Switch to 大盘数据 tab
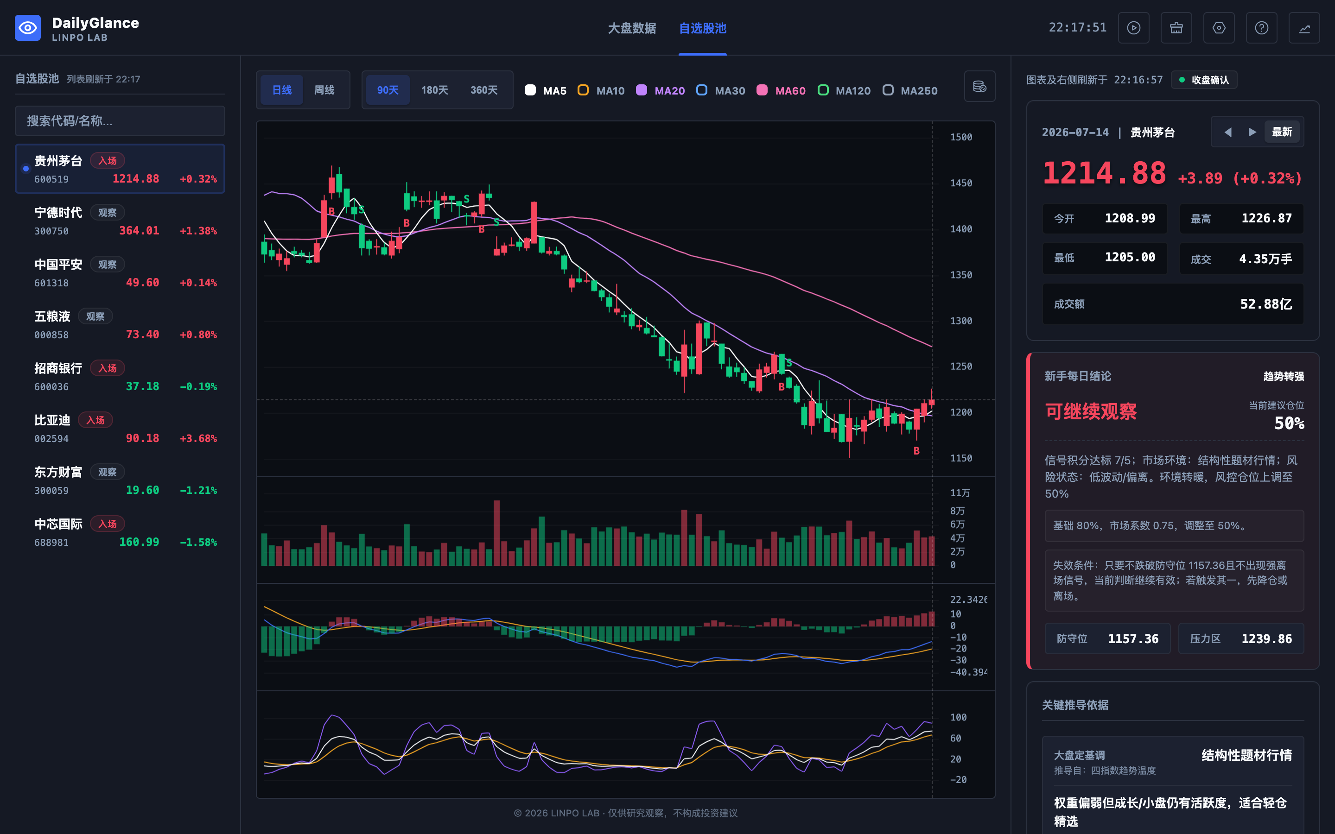The height and width of the screenshot is (834, 1335). [x=632, y=28]
